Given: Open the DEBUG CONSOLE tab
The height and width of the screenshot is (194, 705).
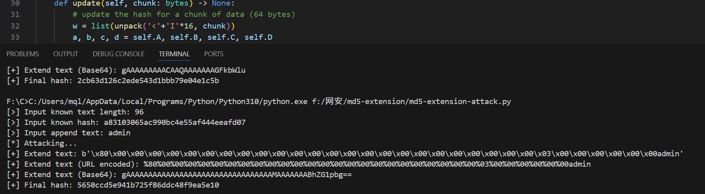Looking at the screenshot, I should click(x=118, y=54).
